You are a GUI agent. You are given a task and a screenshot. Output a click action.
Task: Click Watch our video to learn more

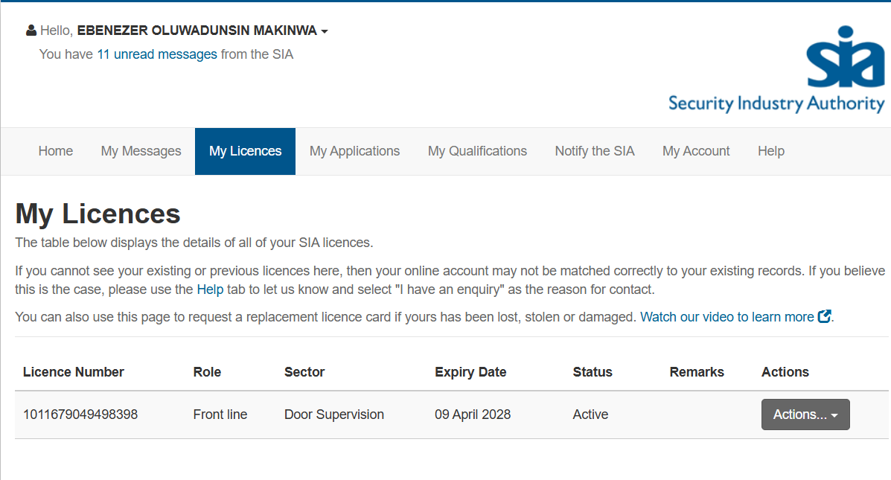[727, 317]
